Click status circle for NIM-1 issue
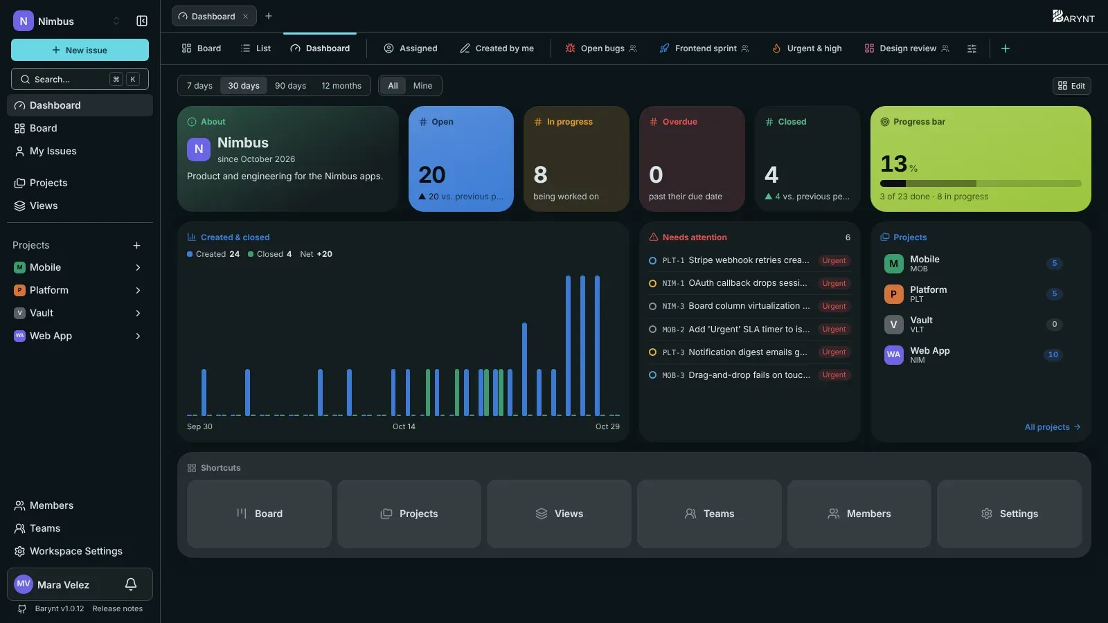The width and height of the screenshot is (1108, 623). (x=652, y=283)
